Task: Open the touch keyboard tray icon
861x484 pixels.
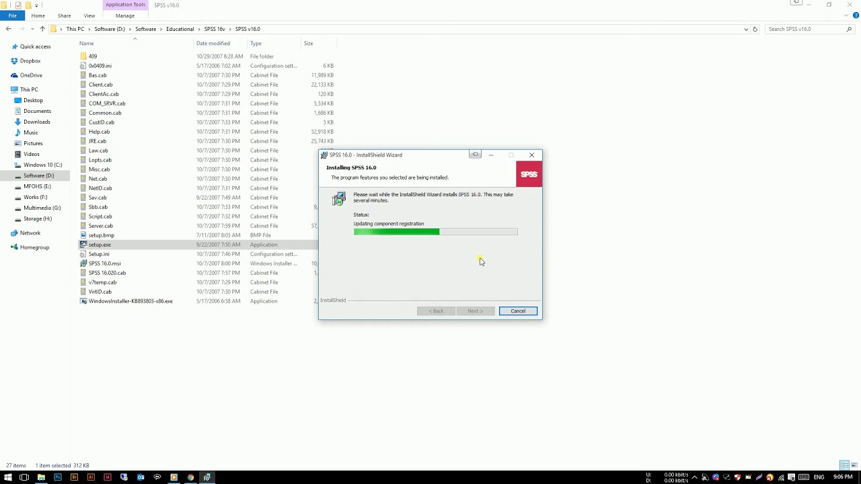Action: (802, 477)
